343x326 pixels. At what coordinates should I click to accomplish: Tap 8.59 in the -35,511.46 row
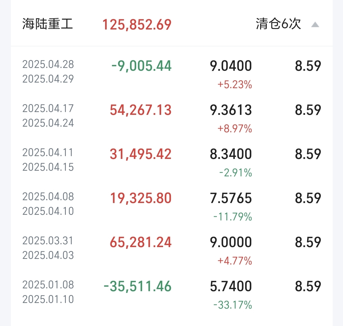(x=308, y=286)
